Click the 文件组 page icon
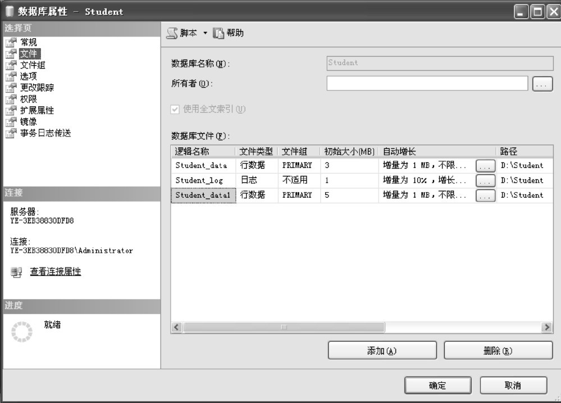561x403 pixels. [11, 65]
